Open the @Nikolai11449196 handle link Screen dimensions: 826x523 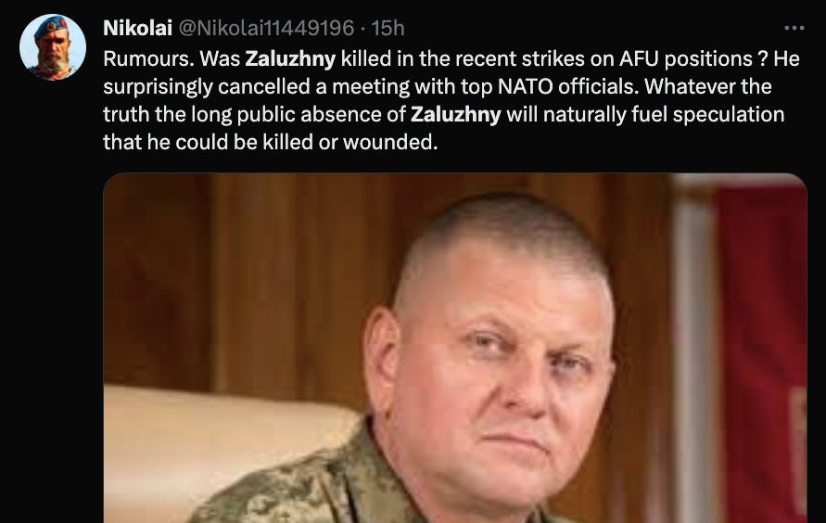[x=267, y=28]
